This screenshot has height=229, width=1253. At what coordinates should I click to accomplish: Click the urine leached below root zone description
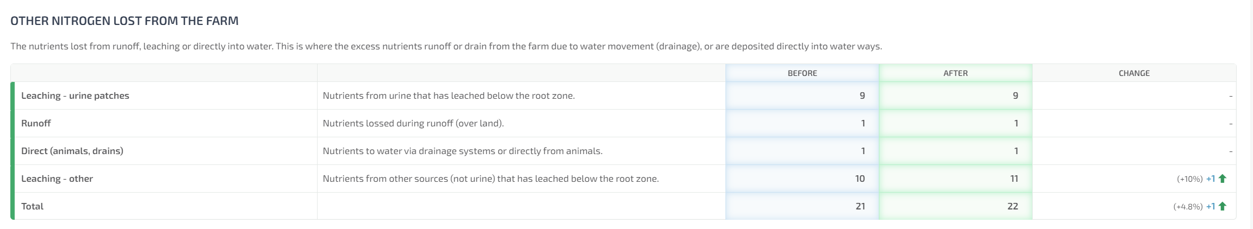[x=449, y=96]
